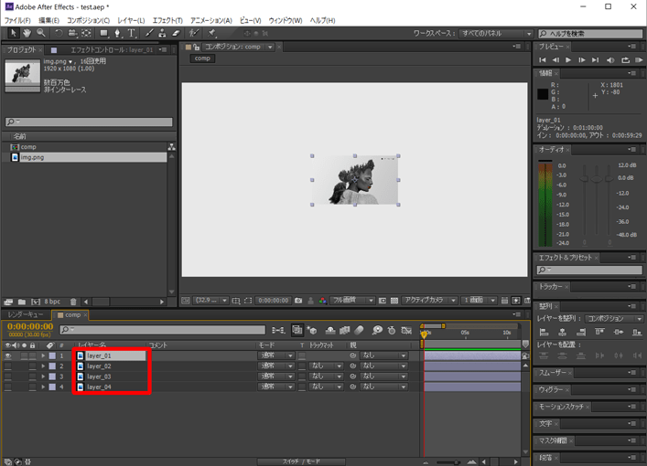Select the Brush tool
The image size is (647, 466).
coord(149,33)
